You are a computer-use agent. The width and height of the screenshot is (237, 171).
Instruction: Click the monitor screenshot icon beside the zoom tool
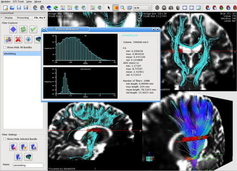click(129, 7)
